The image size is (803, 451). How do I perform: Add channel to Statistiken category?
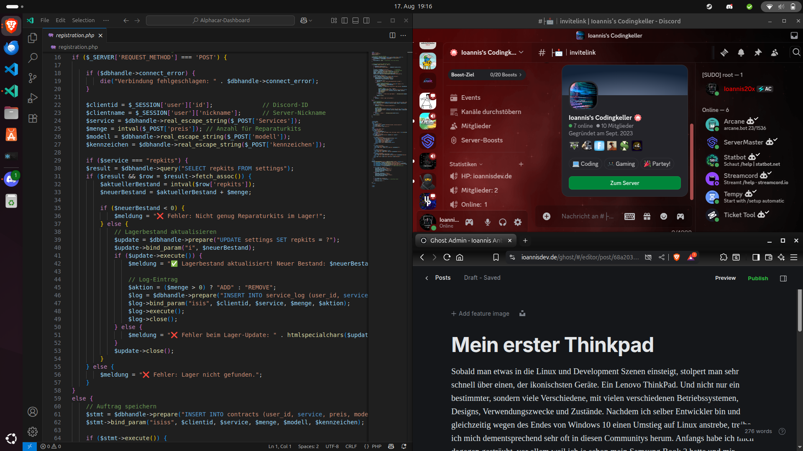pos(521,164)
